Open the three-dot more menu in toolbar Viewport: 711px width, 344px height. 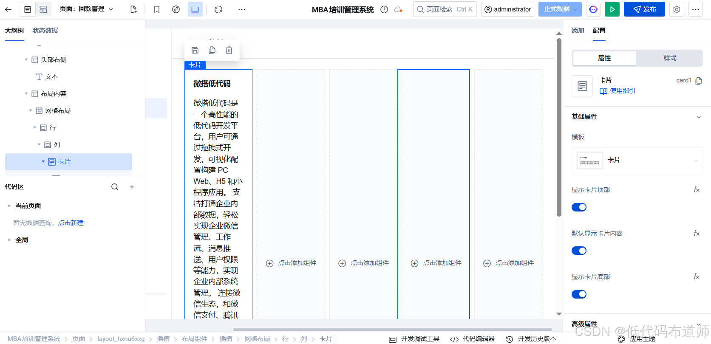(242, 9)
